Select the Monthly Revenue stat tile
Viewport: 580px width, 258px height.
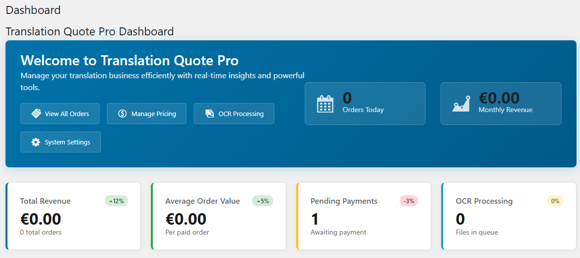click(x=501, y=104)
